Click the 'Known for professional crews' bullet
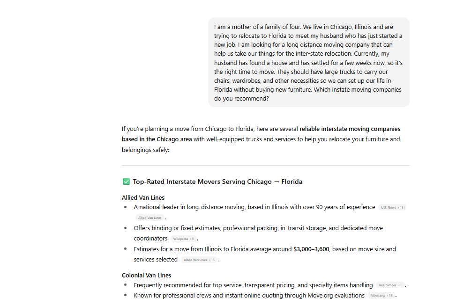 tap(248, 296)
